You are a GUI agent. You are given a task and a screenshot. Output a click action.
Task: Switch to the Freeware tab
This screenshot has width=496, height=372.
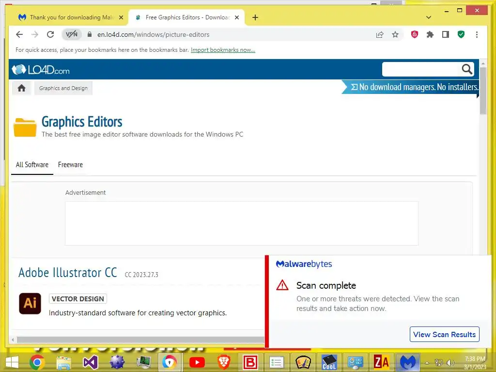70,165
